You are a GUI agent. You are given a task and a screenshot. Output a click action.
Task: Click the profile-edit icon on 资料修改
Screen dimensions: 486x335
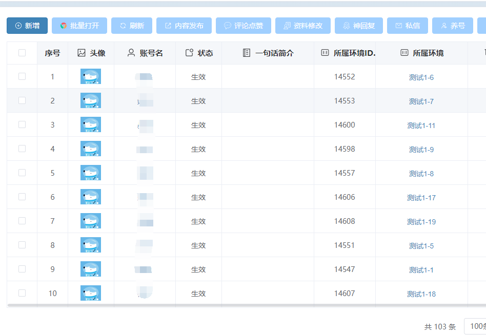[286, 25]
